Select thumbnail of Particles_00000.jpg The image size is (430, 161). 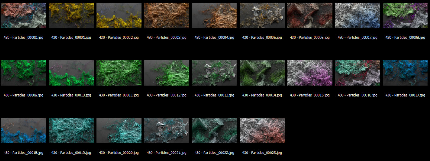[23, 15]
